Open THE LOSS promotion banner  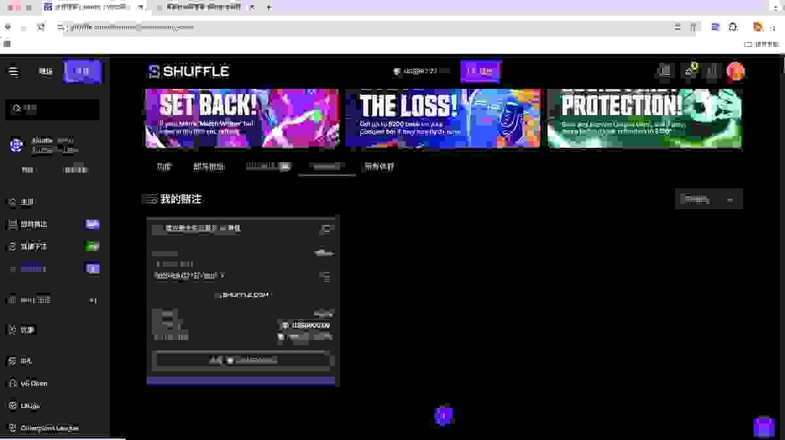[443, 118]
